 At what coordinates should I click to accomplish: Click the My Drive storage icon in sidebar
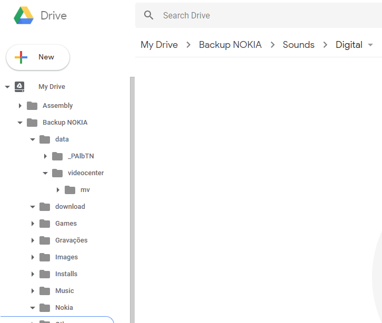click(19, 87)
